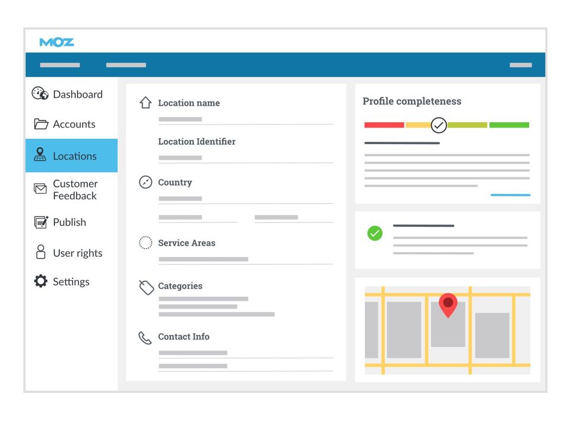Click the Settings gear icon
570x423 pixels.
(x=41, y=281)
